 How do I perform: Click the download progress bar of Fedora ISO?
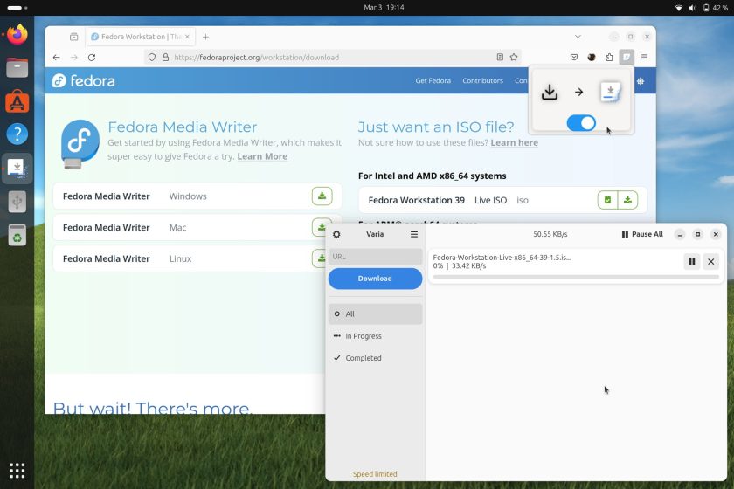tap(576, 277)
